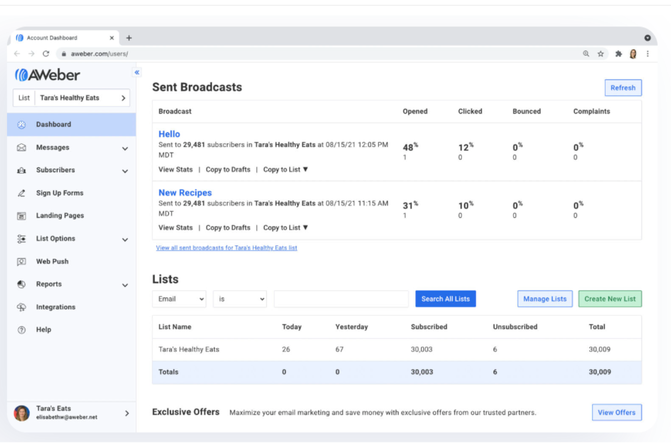Click the Subscribers people icon
This screenshot has width=671, height=447.
pos(21,170)
